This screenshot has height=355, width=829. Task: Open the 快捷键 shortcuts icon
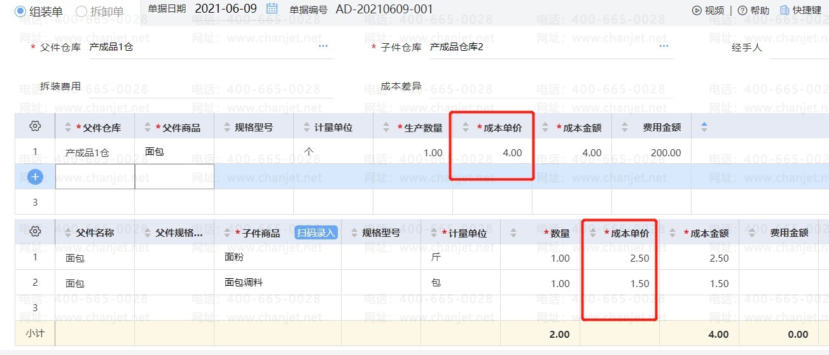[784, 10]
